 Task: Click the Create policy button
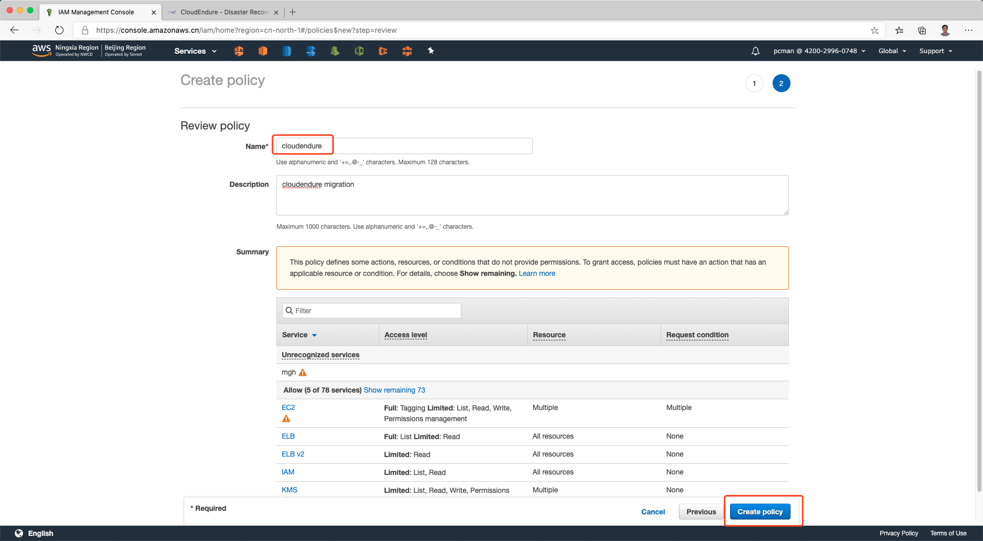760,512
